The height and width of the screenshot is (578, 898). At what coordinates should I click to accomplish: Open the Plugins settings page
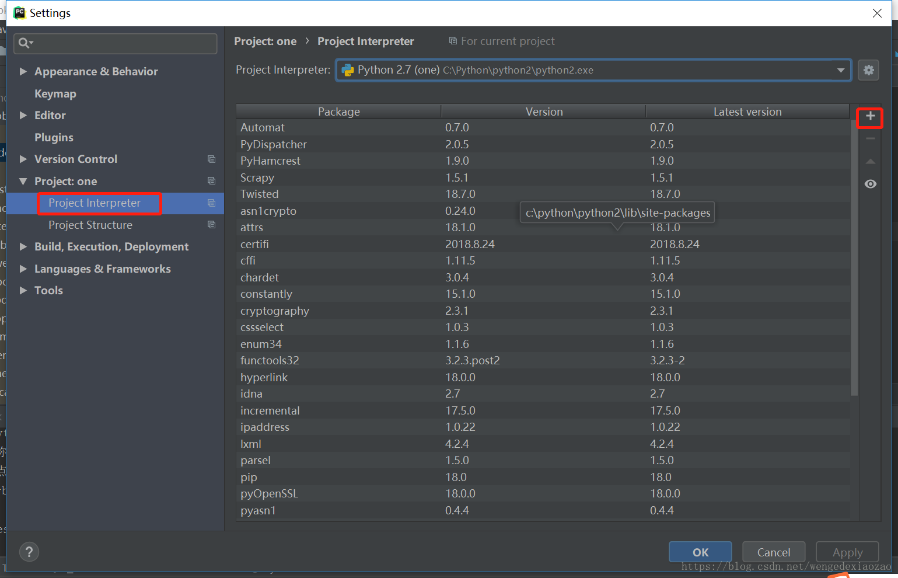coord(54,137)
